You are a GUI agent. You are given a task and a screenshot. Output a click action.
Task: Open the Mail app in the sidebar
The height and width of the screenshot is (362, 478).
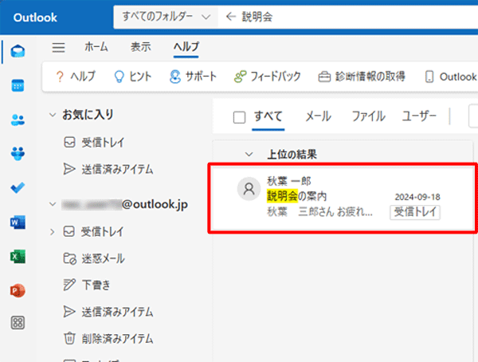(18, 51)
